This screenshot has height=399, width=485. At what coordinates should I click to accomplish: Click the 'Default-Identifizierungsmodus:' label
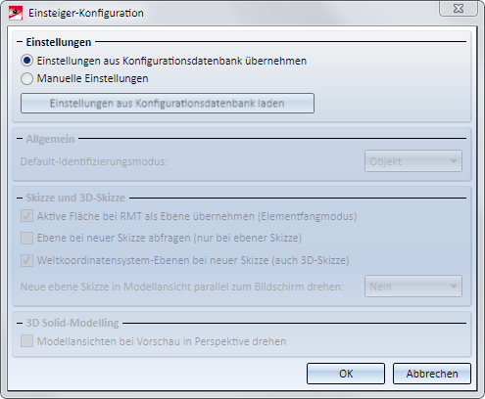[x=94, y=161]
